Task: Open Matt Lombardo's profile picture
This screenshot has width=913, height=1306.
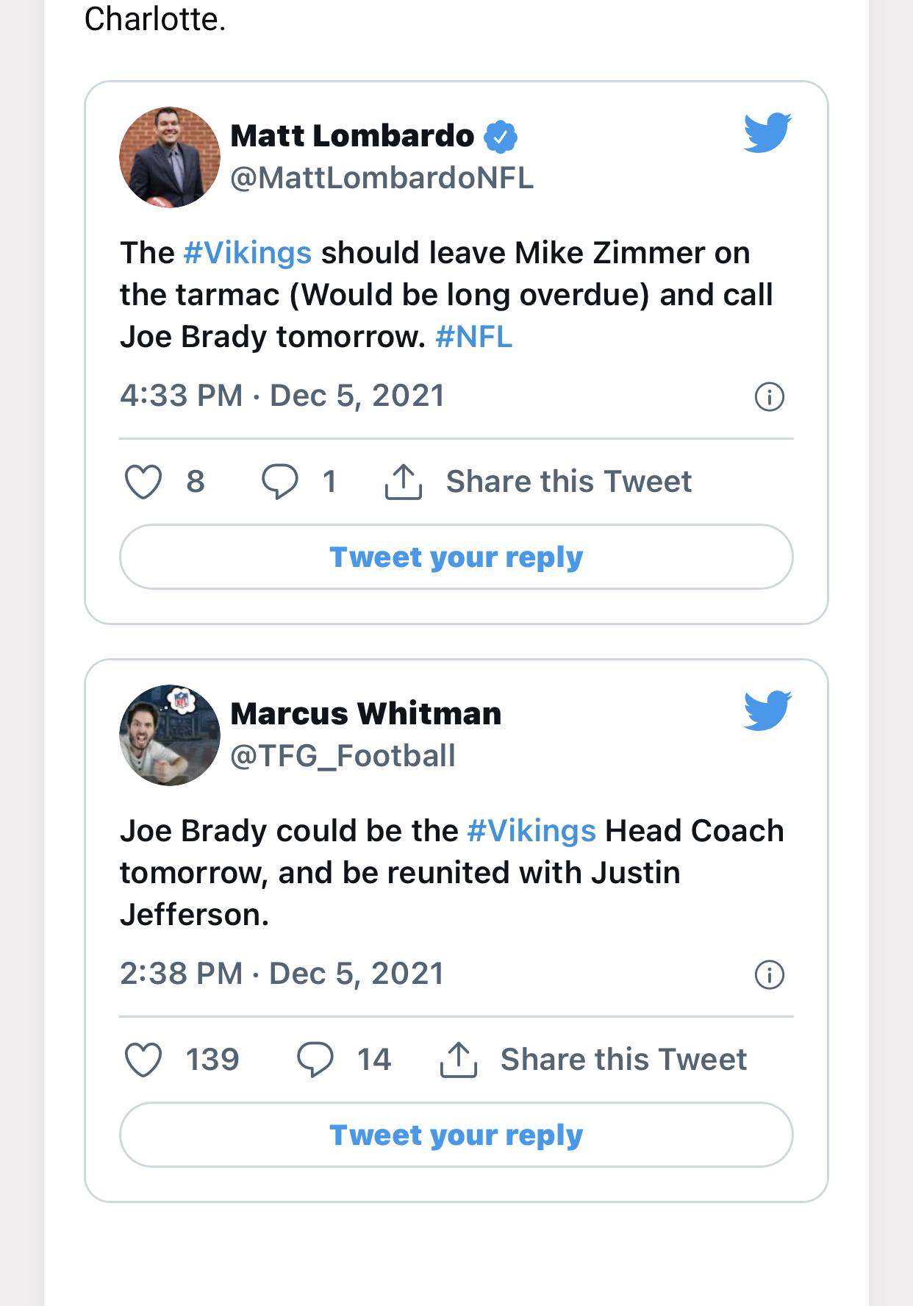Action: click(170, 157)
